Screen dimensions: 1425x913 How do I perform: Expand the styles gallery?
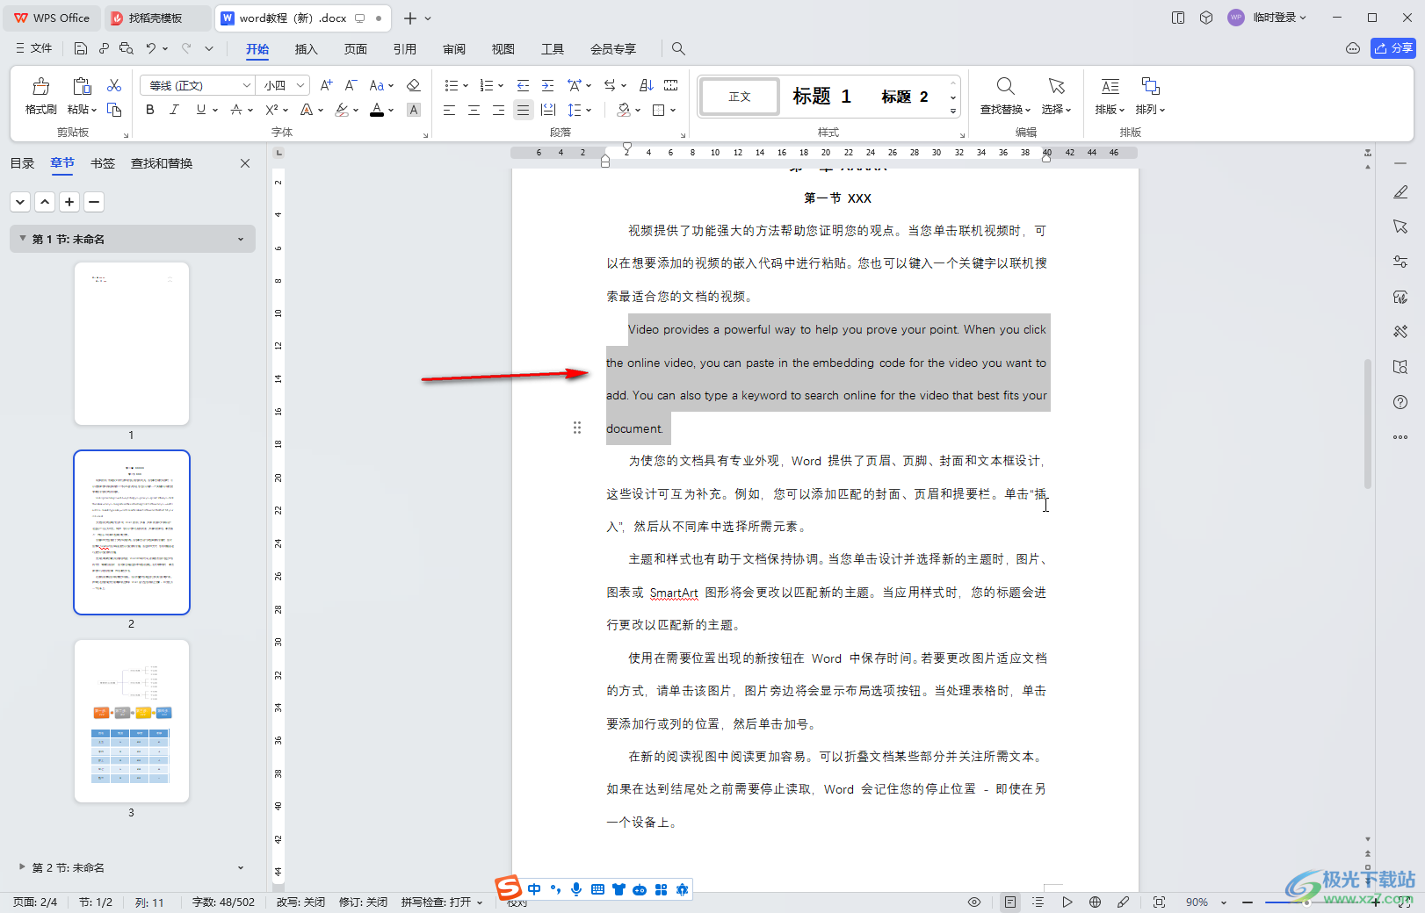coord(953,111)
